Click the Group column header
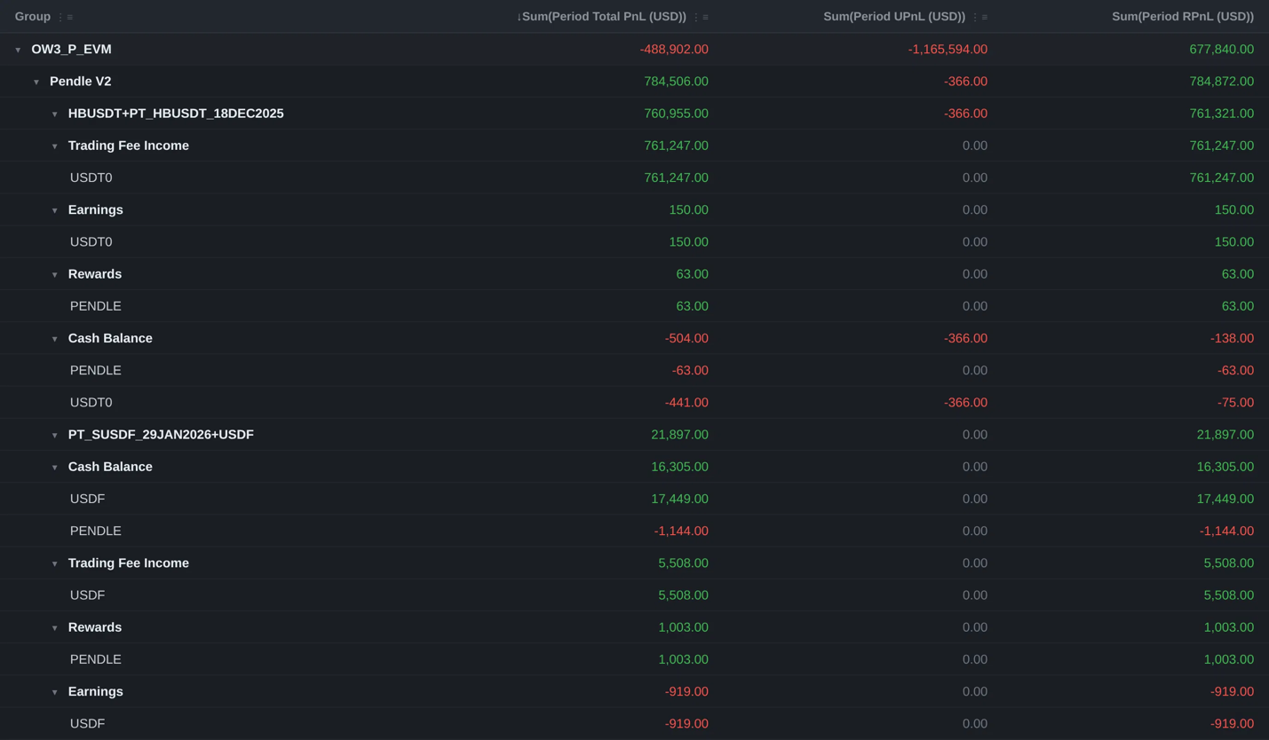The image size is (1269, 740). tap(33, 17)
